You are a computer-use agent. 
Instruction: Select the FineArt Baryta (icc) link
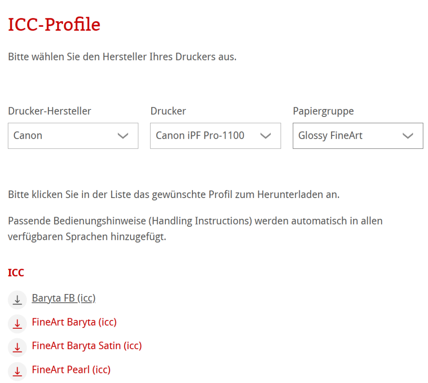[74, 322]
